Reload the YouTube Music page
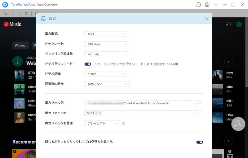Screen dimensions: 248x158 coord(26,14)
